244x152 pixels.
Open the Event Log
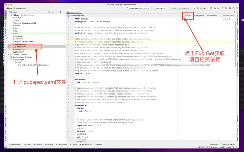point(213,144)
